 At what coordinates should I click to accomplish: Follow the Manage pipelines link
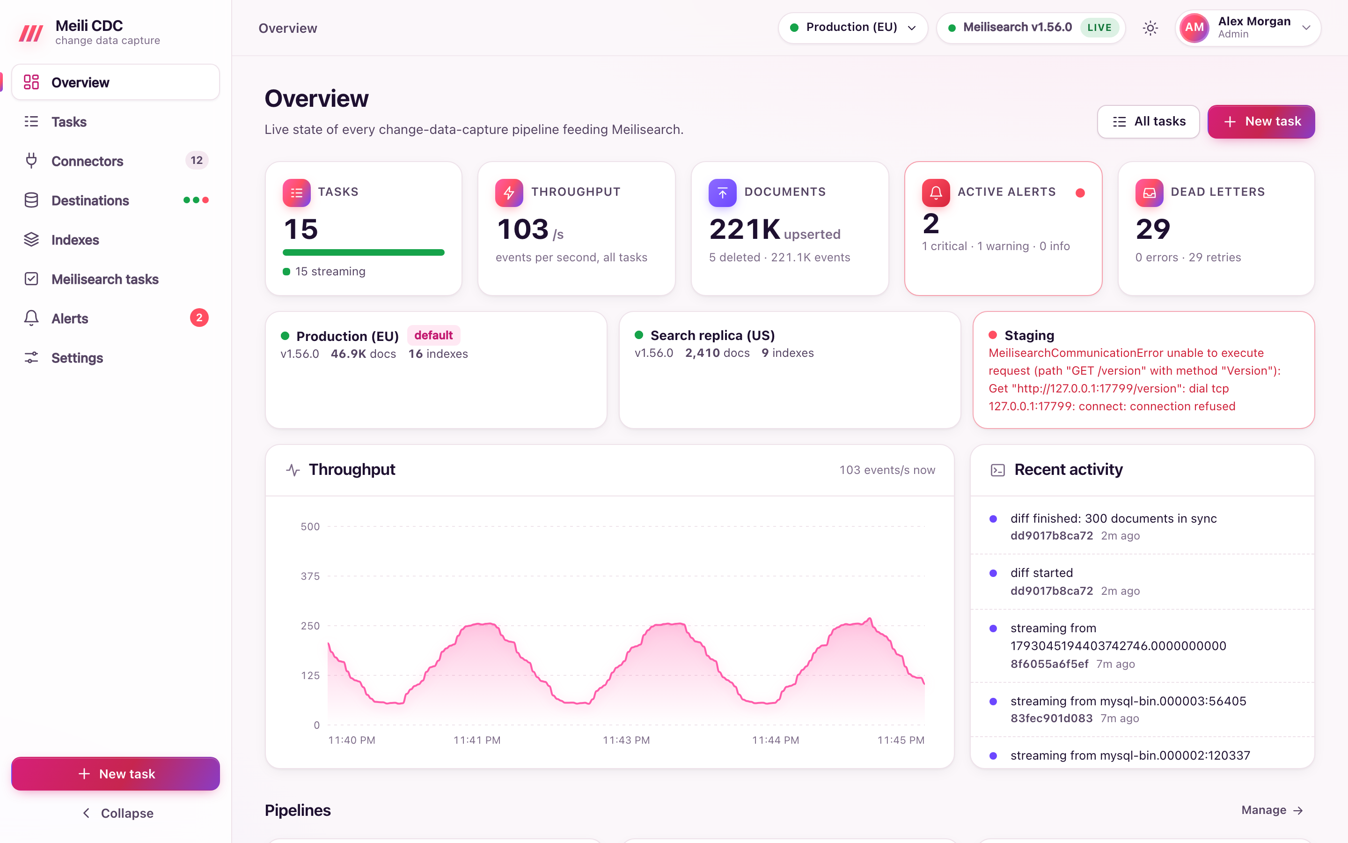pyautogui.click(x=1272, y=810)
